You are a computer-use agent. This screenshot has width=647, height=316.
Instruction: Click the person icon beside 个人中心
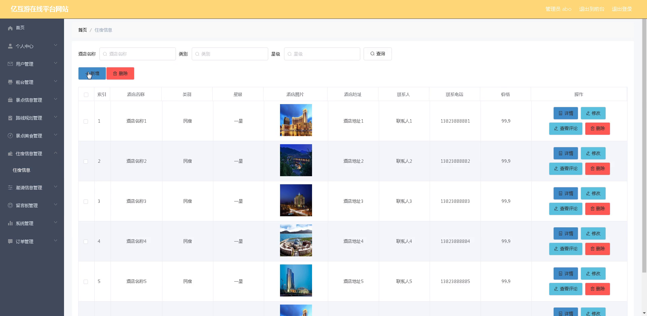point(10,46)
